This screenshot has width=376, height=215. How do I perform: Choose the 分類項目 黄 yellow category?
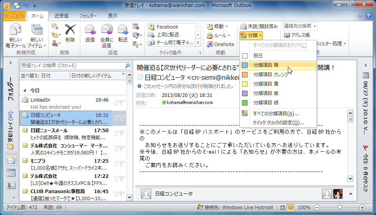pos(278,84)
